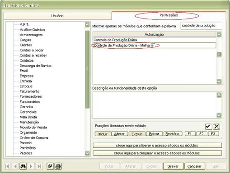Select Manutenção tree item
The image size is (230, 173).
tap(29, 122)
